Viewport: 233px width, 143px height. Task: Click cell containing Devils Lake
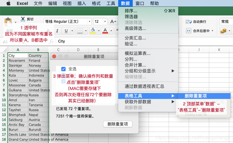pyautogui.click(x=18, y=135)
